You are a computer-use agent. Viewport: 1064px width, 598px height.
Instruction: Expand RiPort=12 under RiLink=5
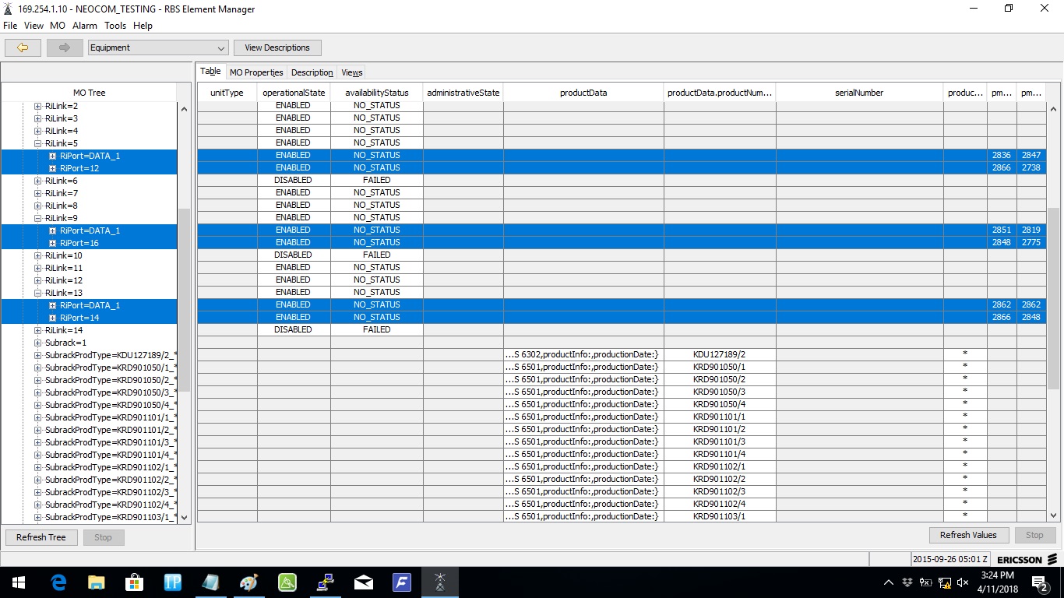click(52, 168)
